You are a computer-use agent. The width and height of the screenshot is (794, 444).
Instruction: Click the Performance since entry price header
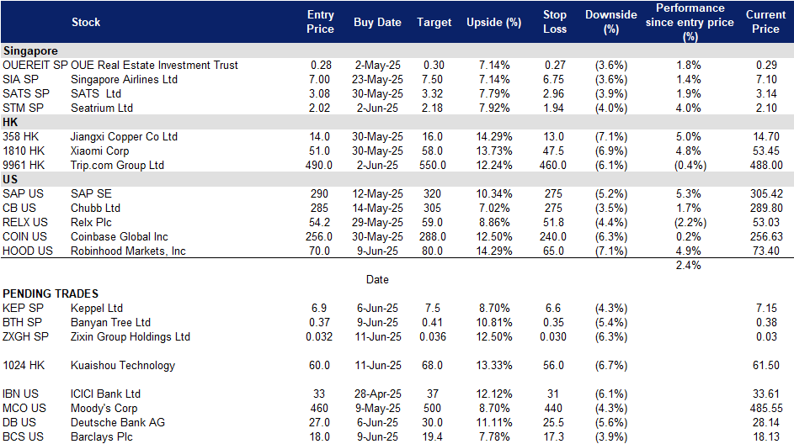[690, 22]
